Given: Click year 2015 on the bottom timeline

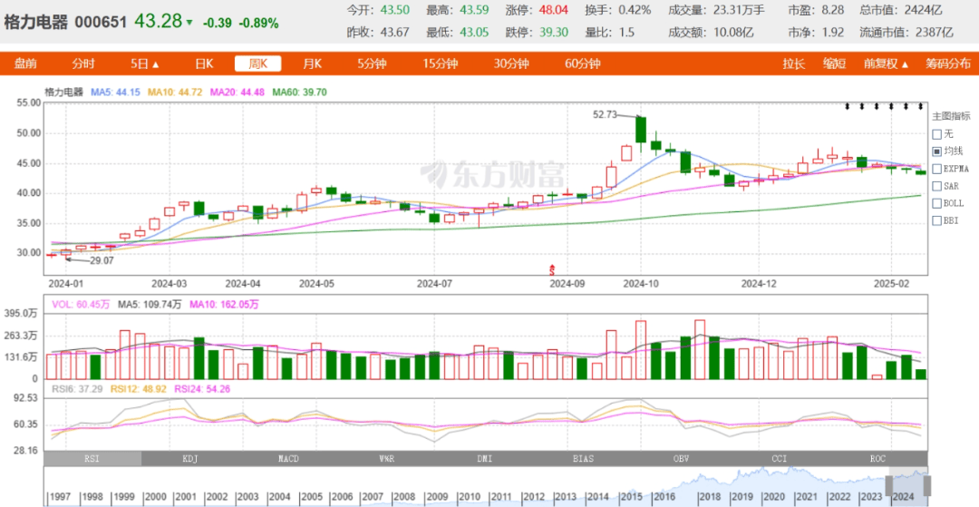Looking at the screenshot, I should click(x=632, y=497).
